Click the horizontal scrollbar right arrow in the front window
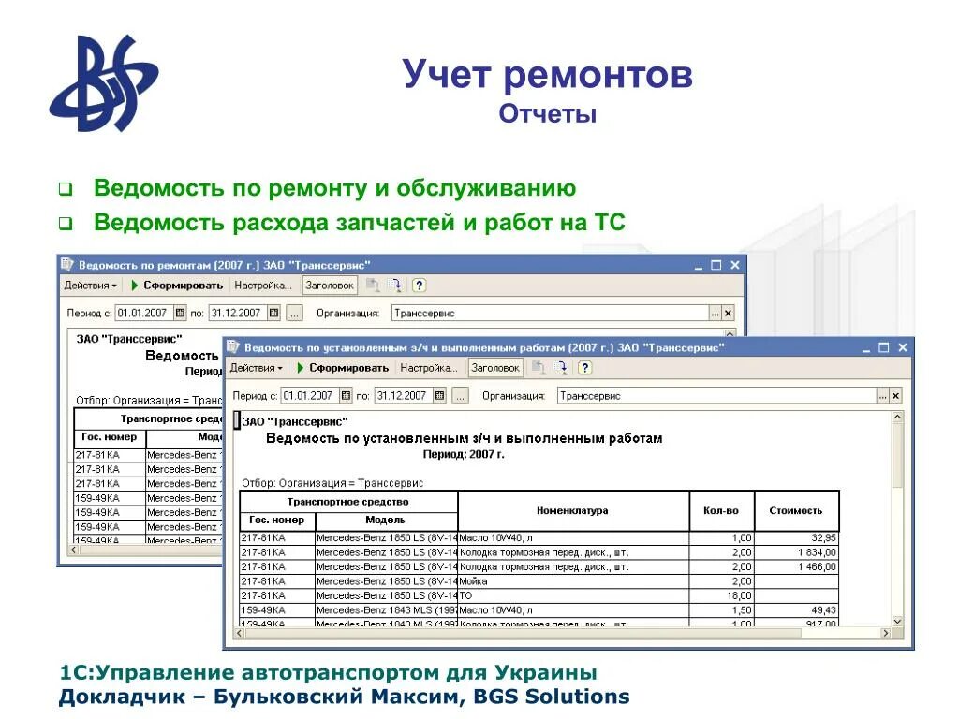The height and width of the screenshot is (719, 959). pos(885,634)
